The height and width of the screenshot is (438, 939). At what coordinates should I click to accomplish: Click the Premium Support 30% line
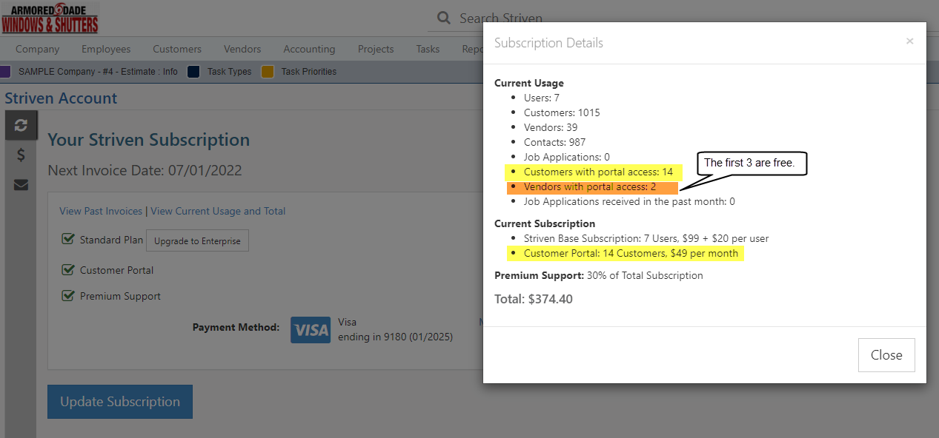coord(599,275)
